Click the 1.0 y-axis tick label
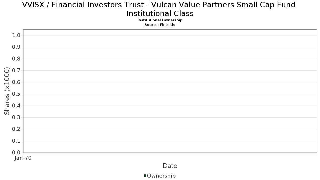The width and height of the screenshot is (320, 180). [16, 35]
